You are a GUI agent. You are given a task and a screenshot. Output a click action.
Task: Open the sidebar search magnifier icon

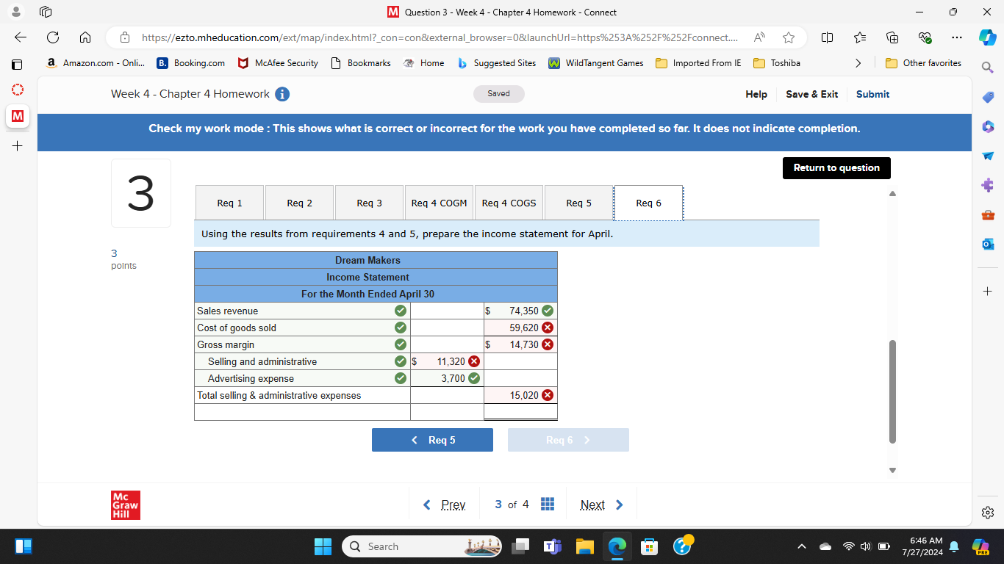pyautogui.click(x=988, y=68)
